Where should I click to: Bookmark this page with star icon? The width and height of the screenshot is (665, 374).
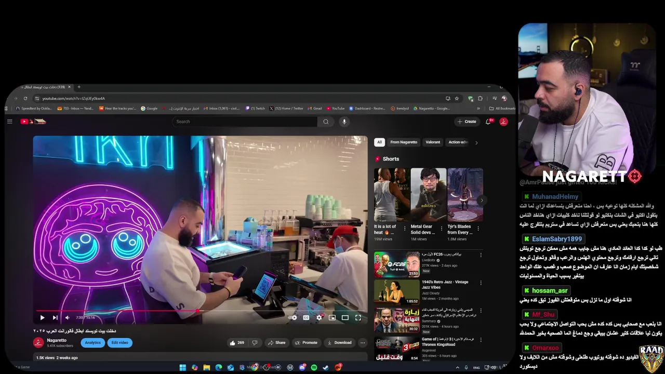point(457,98)
